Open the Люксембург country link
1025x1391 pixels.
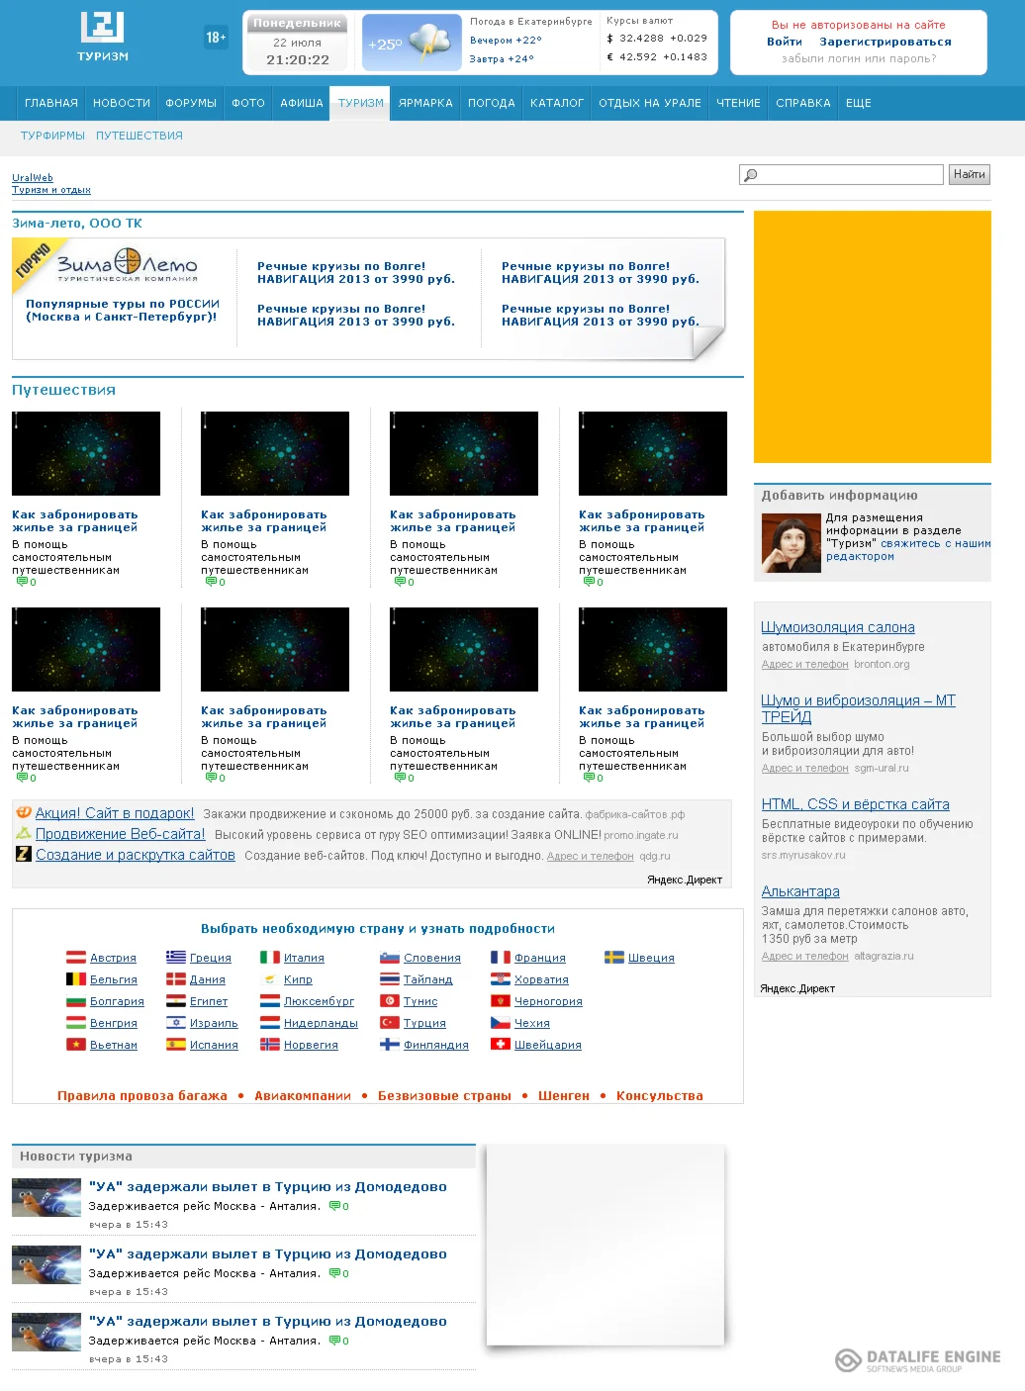coord(319,1001)
